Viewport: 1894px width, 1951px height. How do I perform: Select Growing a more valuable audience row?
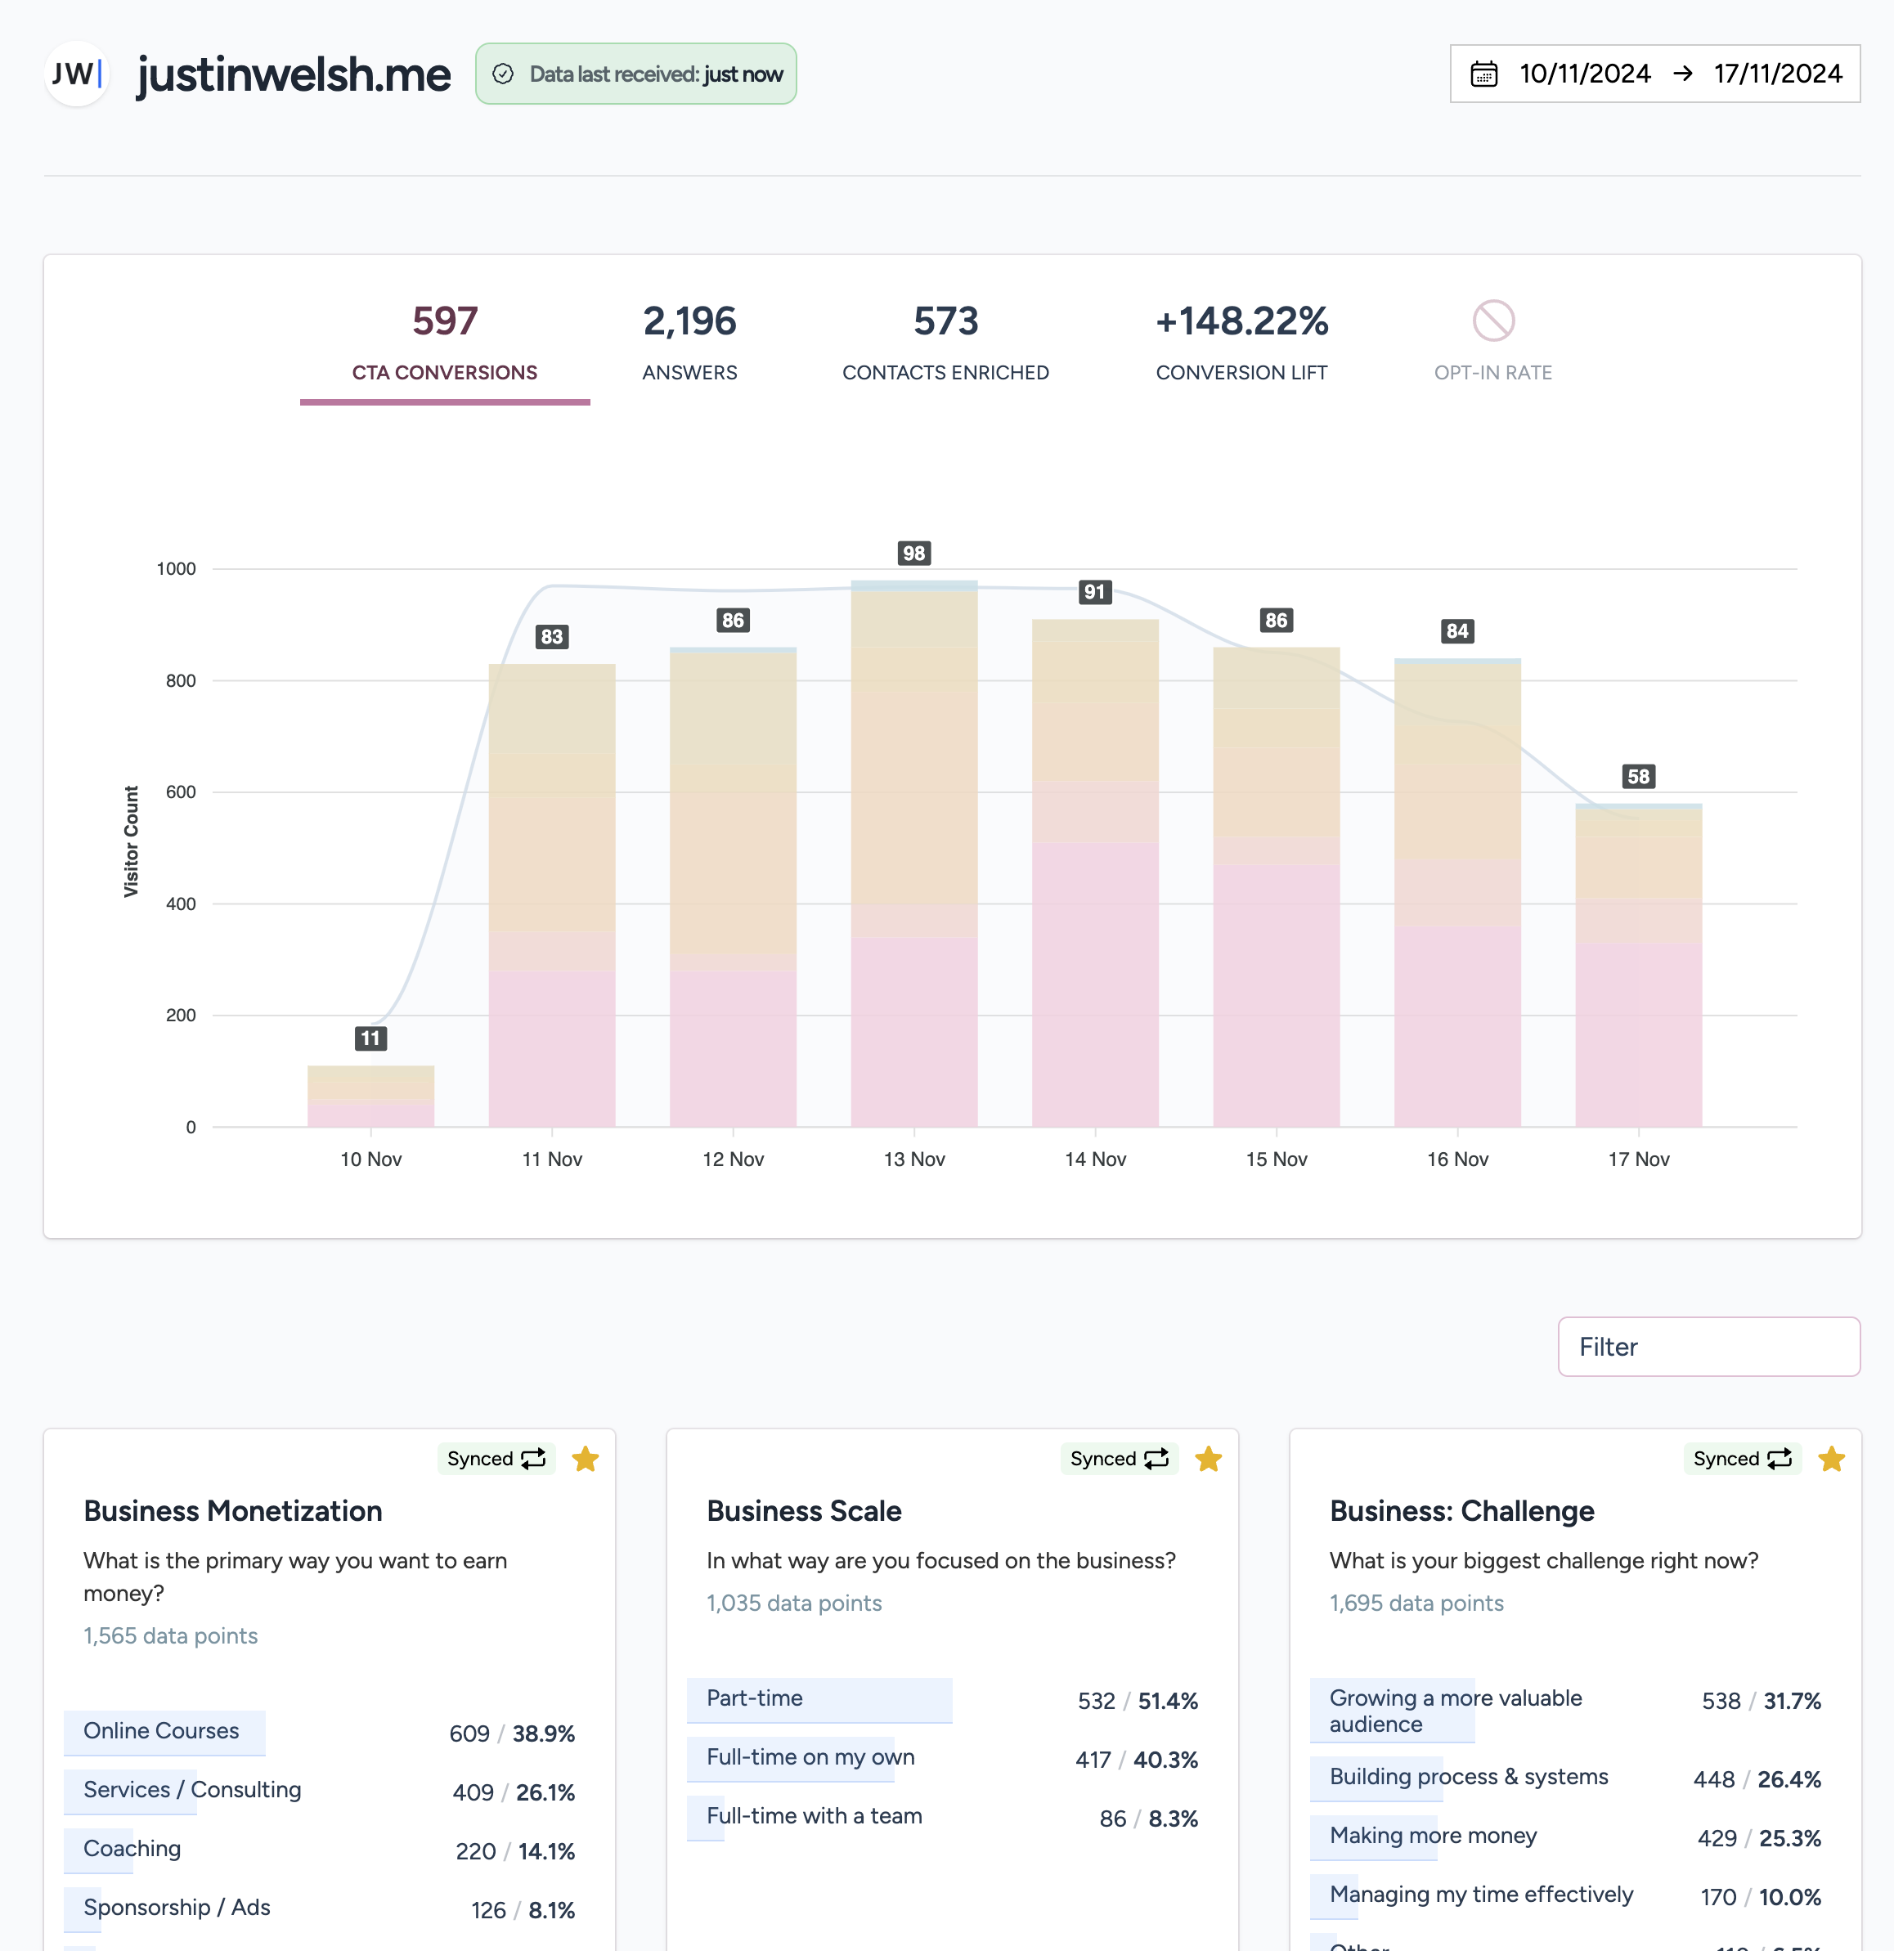pyautogui.click(x=1575, y=1710)
